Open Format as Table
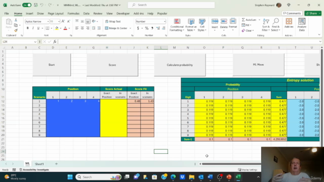The image size is (324, 182). tap(191, 25)
